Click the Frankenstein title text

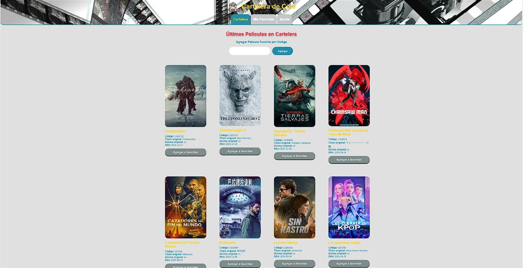pos(175,131)
